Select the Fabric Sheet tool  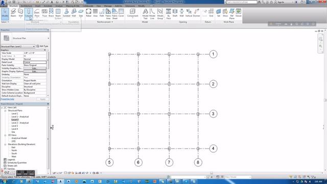click(114, 14)
